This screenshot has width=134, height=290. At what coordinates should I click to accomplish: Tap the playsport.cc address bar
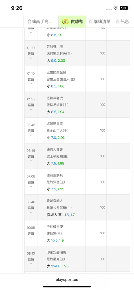[67, 280]
